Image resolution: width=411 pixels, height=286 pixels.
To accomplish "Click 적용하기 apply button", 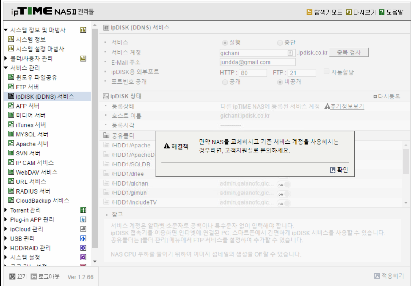I will click(x=389, y=276).
